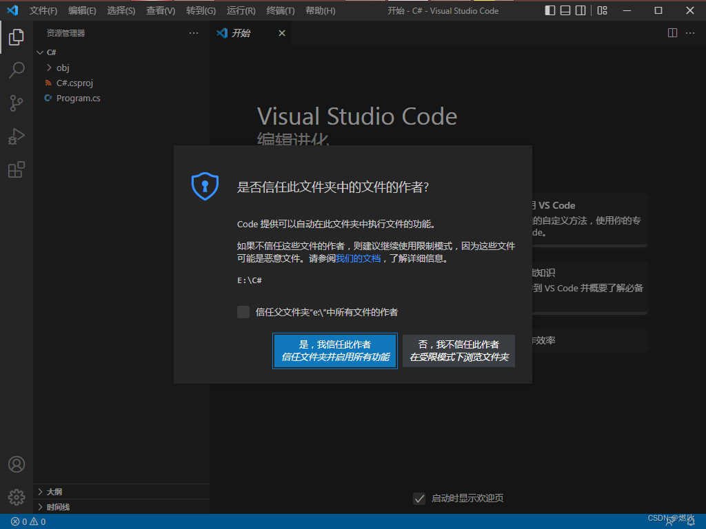
Task: Toggle the bottom panel layout icon
Action: pos(565,10)
